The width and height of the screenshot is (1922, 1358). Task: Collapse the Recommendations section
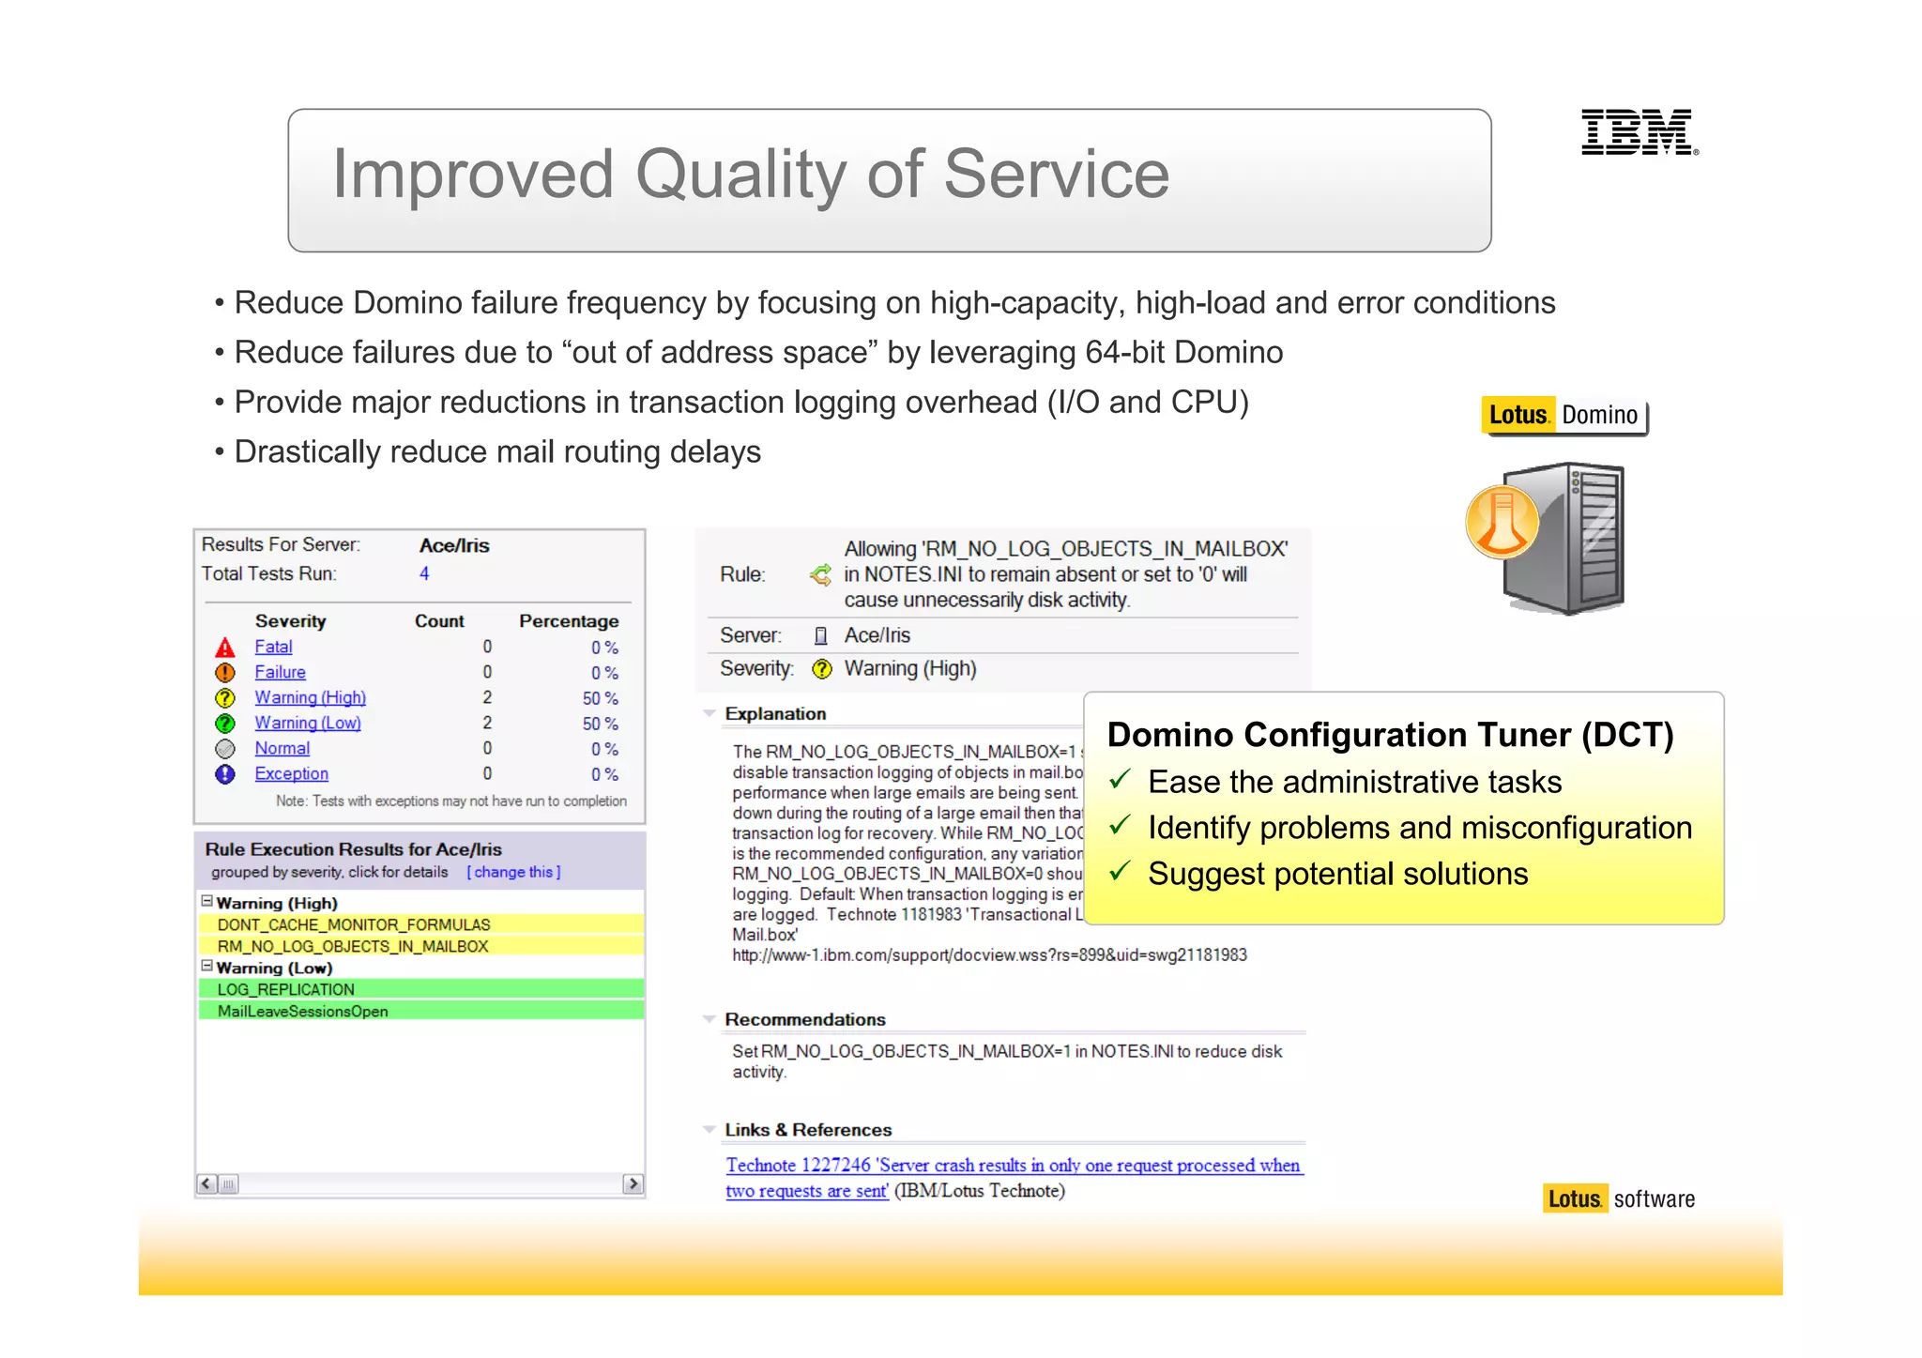point(709,1019)
